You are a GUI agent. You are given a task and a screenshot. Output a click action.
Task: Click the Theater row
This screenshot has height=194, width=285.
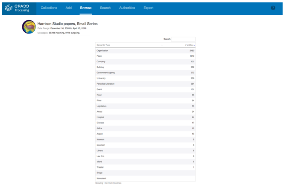click(145, 167)
